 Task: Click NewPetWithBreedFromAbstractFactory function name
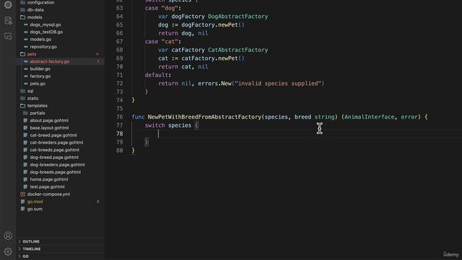coord(204,117)
